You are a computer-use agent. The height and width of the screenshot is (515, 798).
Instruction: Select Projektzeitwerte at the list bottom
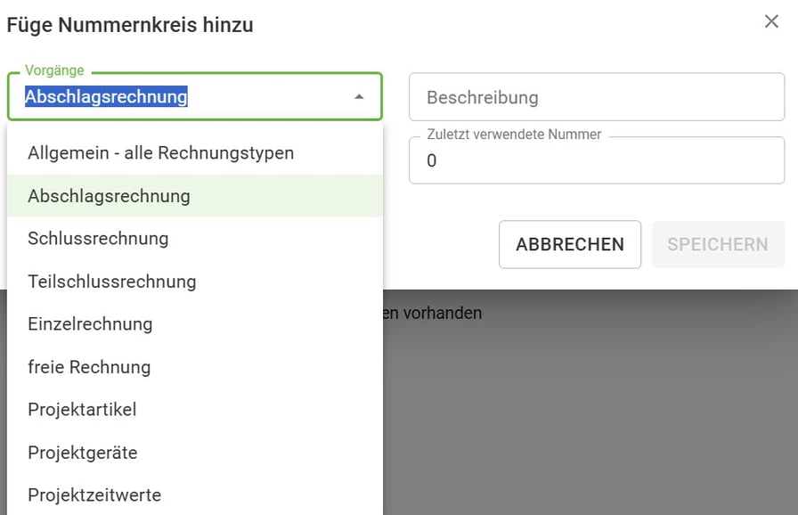(94, 495)
